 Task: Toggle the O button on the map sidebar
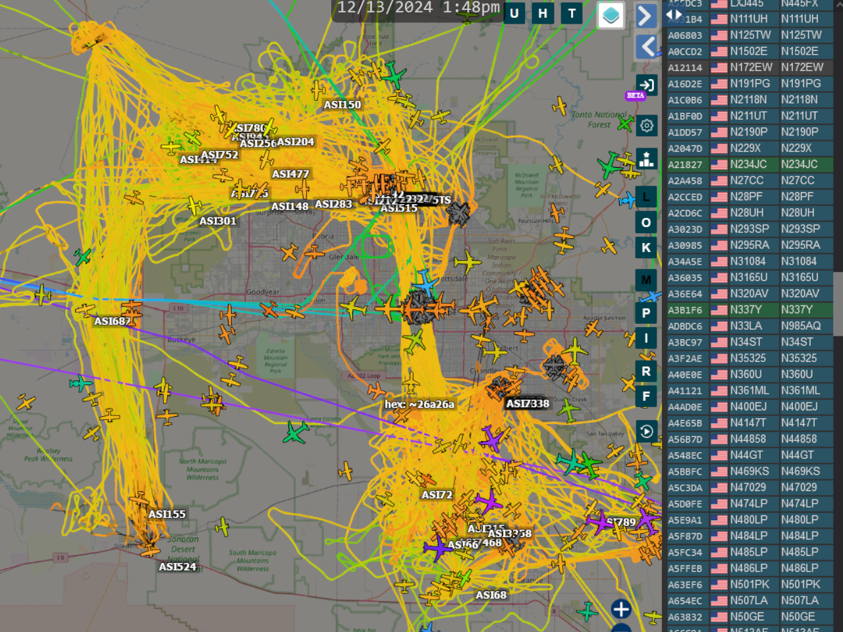[646, 223]
